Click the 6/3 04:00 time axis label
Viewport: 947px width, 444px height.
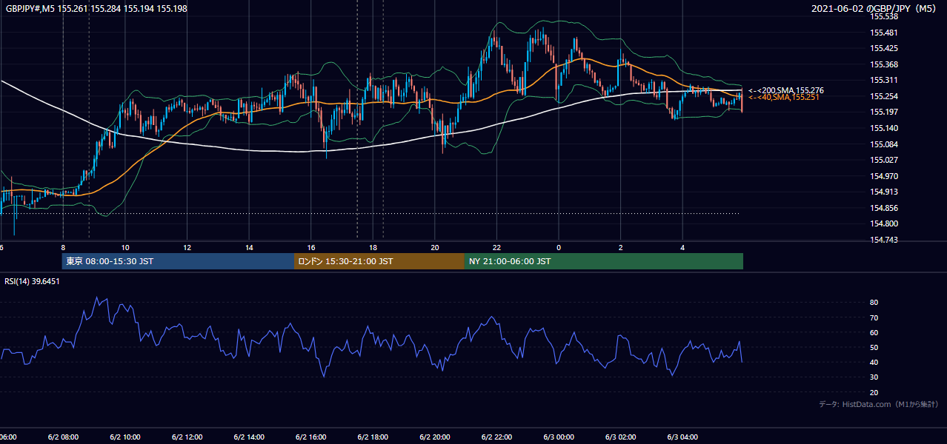pos(682,437)
